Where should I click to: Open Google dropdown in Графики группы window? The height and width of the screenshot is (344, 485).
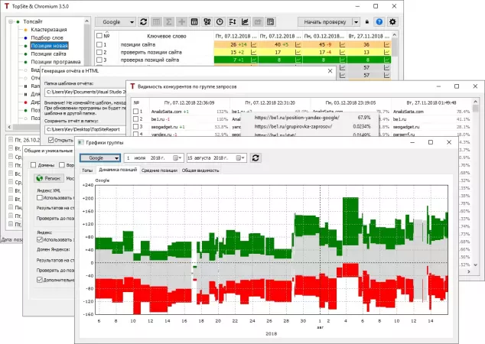(x=98, y=157)
